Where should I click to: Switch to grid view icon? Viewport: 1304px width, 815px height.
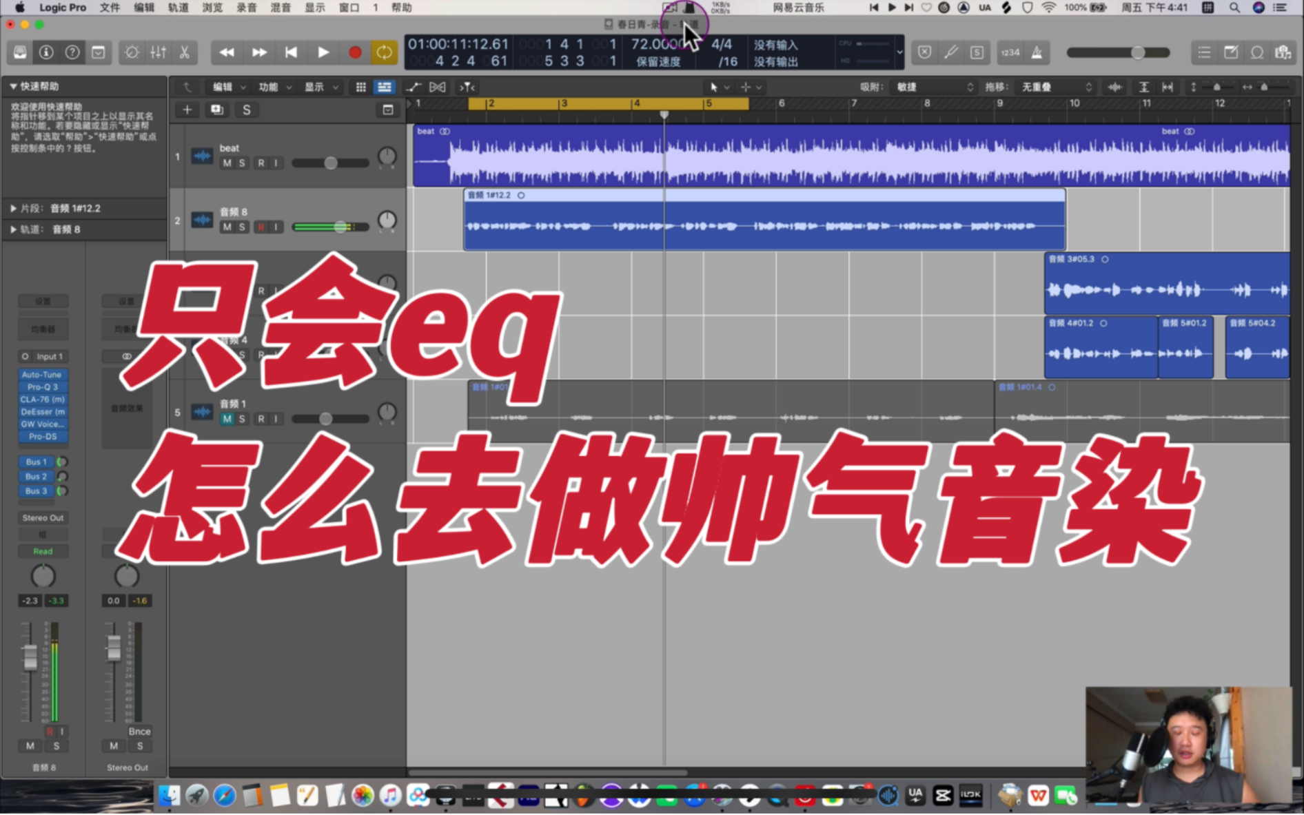(360, 87)
